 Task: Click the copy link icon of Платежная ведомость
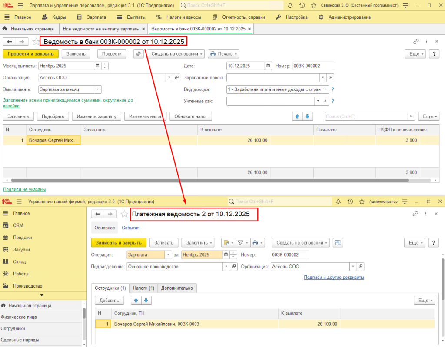[416, 214]
